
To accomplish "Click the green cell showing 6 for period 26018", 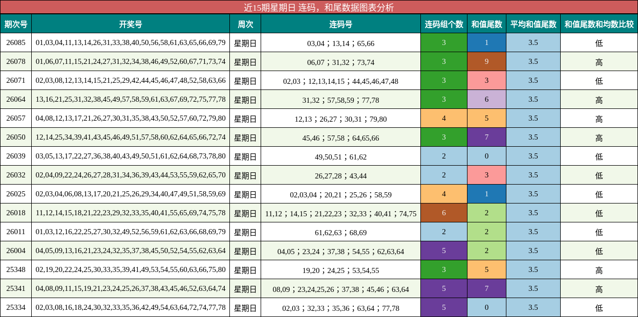I will (444, 213).
